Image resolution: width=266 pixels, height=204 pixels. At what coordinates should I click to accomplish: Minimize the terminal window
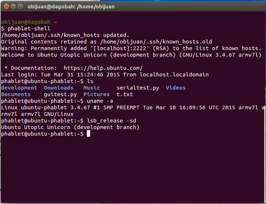[13, 6]
